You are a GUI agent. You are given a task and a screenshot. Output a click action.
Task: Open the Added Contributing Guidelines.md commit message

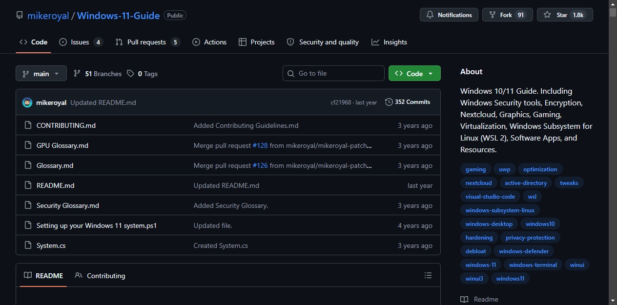point(246,125)
